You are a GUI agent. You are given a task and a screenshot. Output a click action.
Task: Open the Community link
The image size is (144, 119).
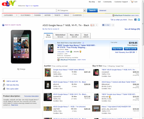click(107, 2)
